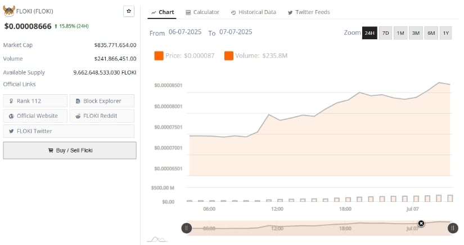This screenshot has width=464, height=245.
Task: Star FLOKI as a favorite
Action: tap(129, 11)
